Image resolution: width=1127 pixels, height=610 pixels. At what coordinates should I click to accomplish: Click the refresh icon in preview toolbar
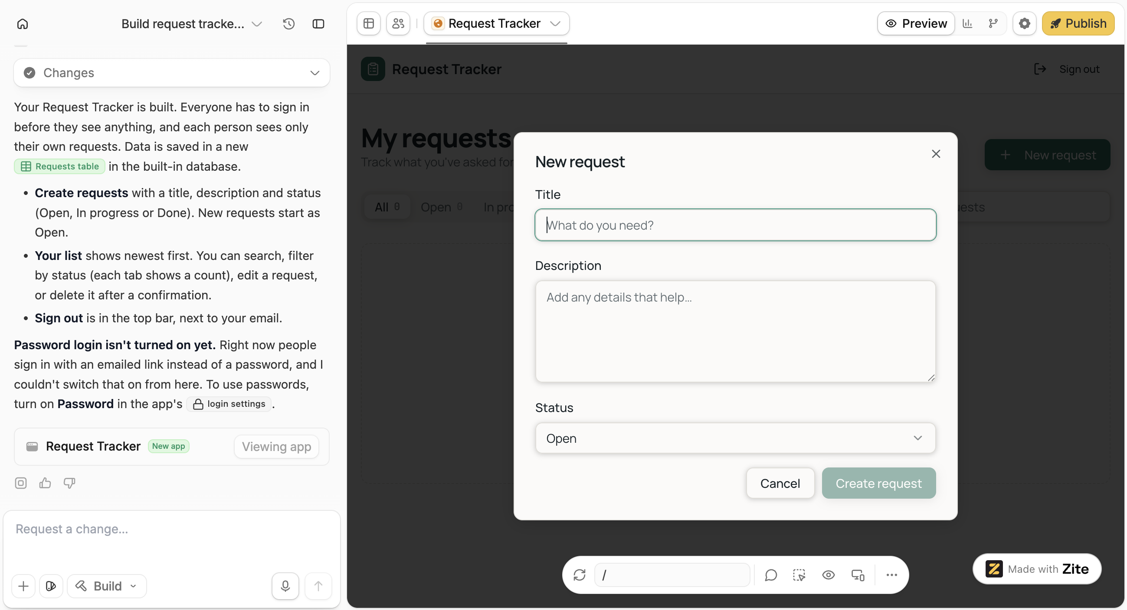click(579, 574)
